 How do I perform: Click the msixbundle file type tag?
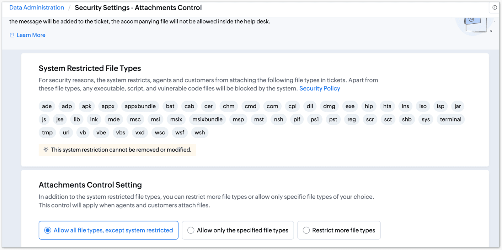[x=207, y=119]
